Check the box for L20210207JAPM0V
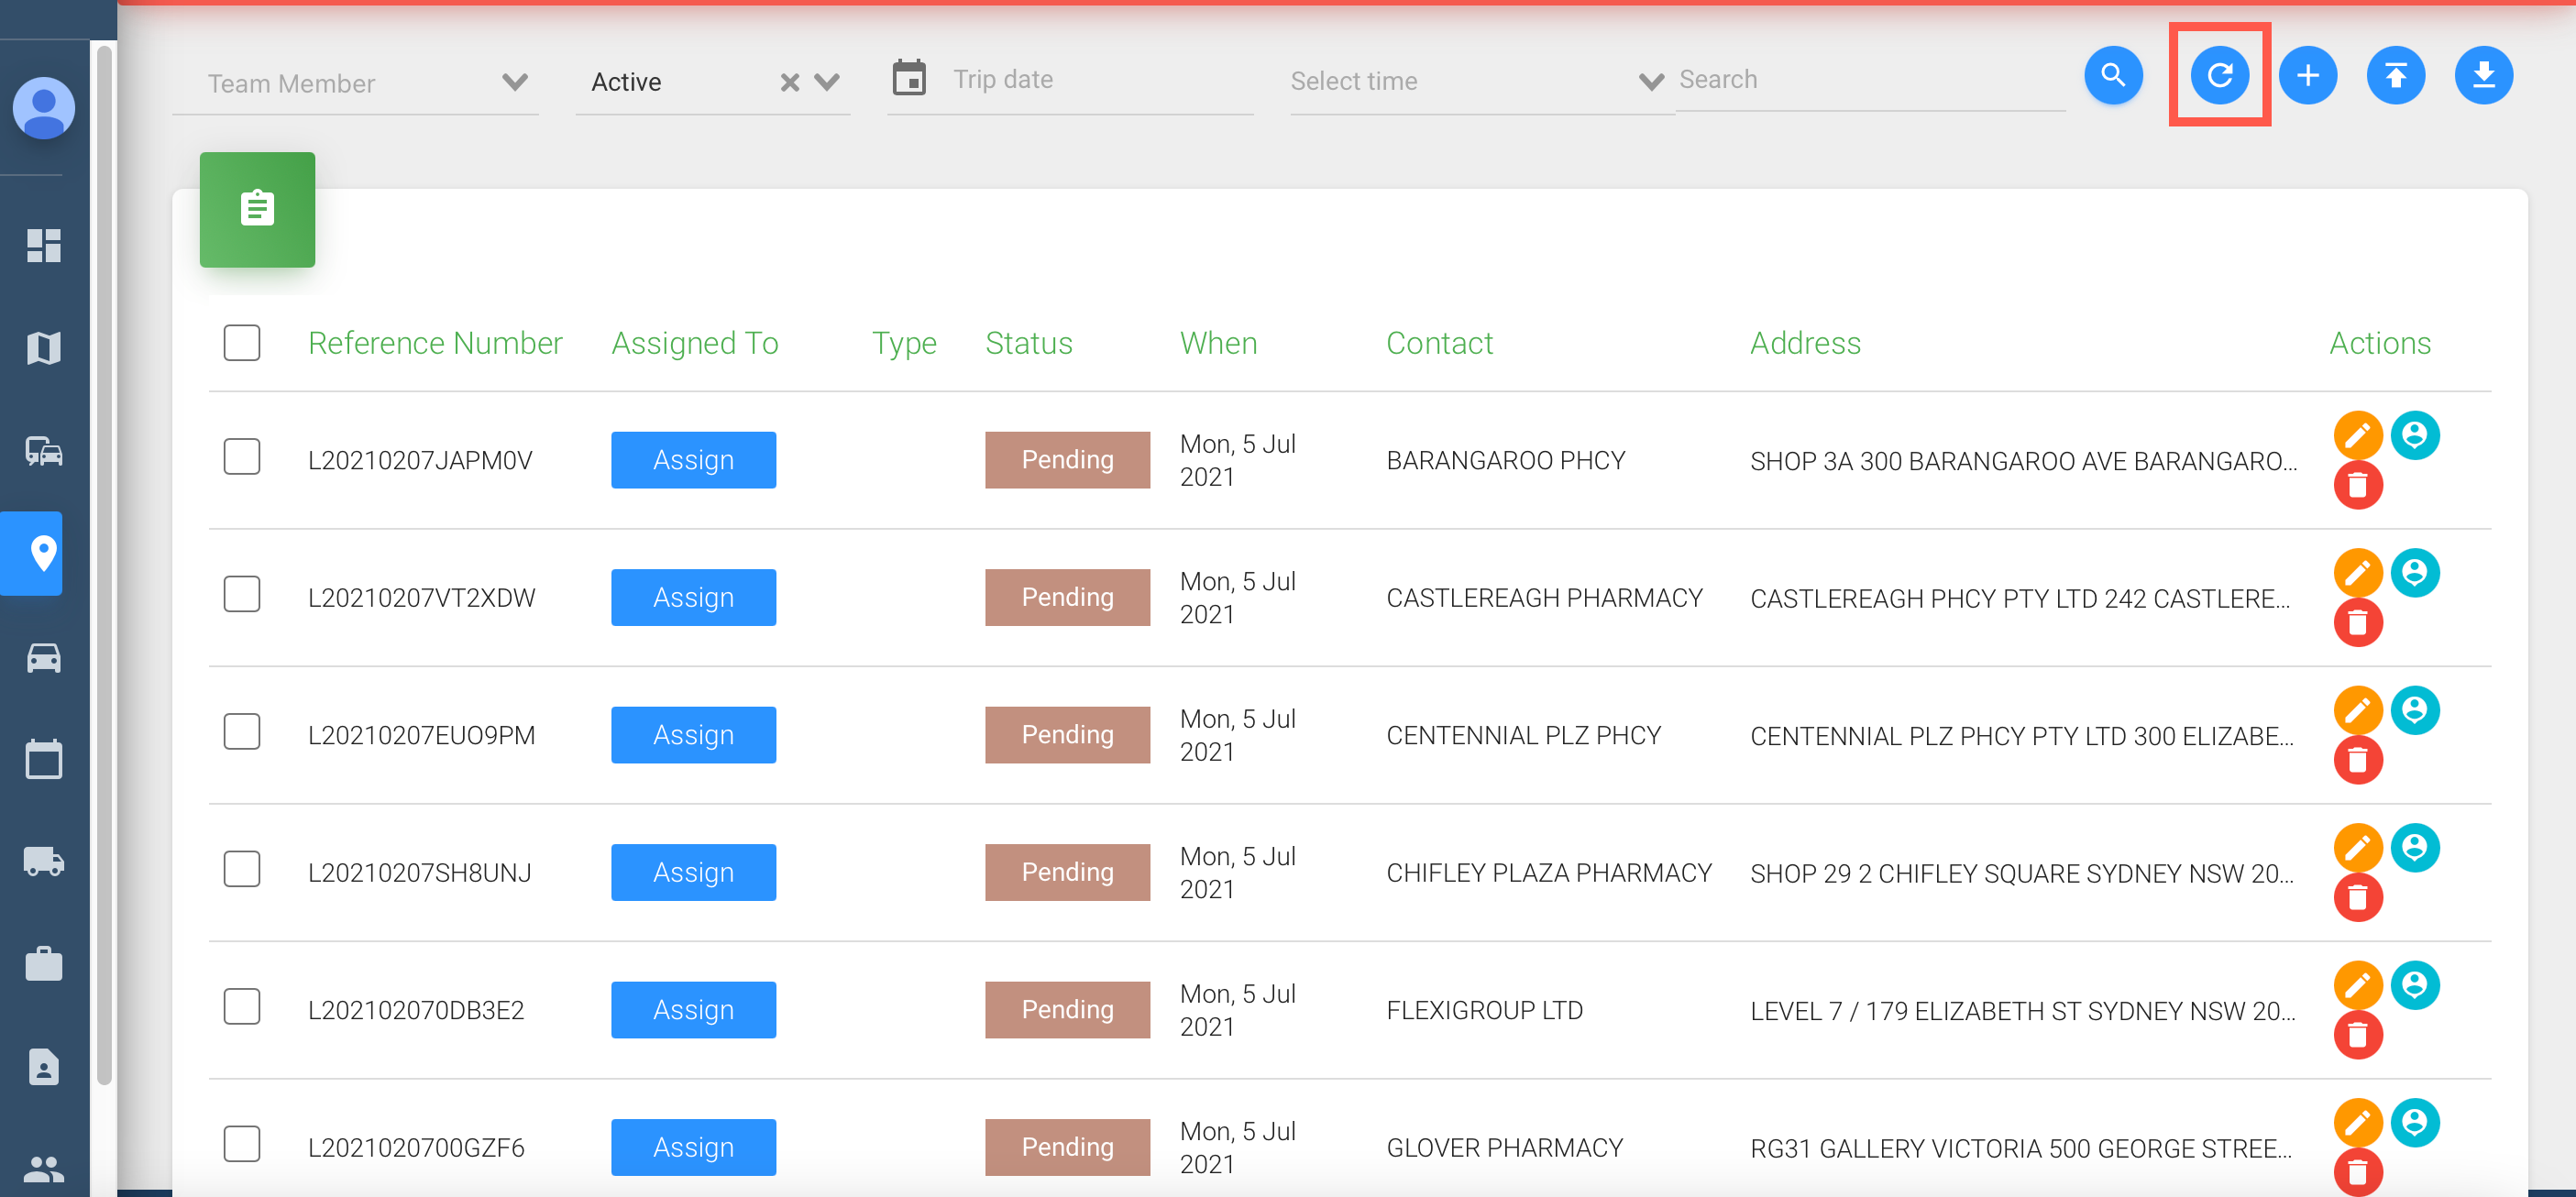Viewport: 2576px width, 1197px height. point(242,457)
